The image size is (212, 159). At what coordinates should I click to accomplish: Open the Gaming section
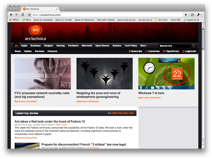click(x=60, y=46)
